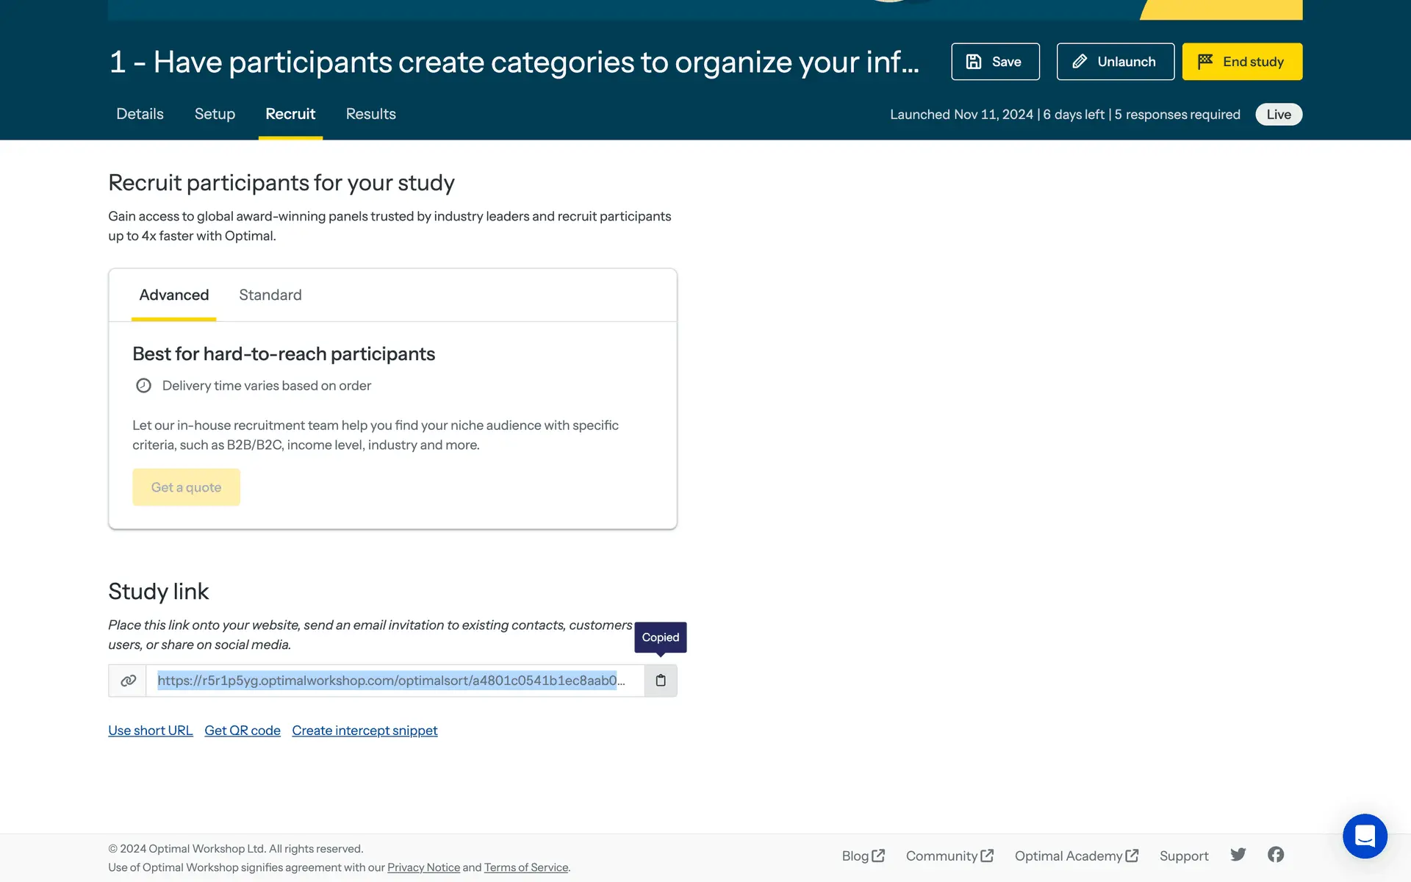
Task: Select the Standard recruitment tab
Action: [x=270, y=295]
